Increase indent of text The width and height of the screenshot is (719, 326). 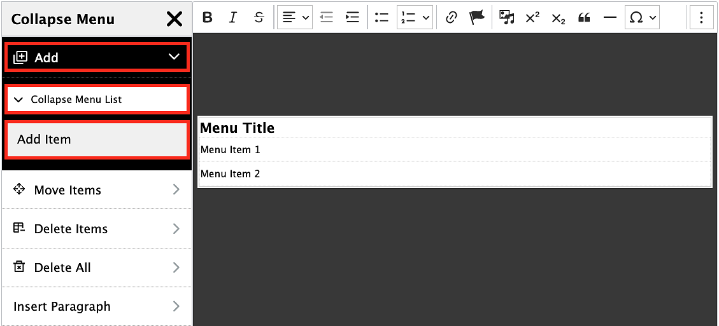[x=352, y=17]
